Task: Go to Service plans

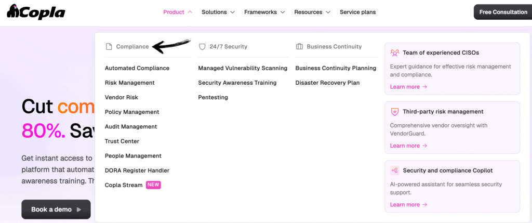Action: tap(357, 12)
